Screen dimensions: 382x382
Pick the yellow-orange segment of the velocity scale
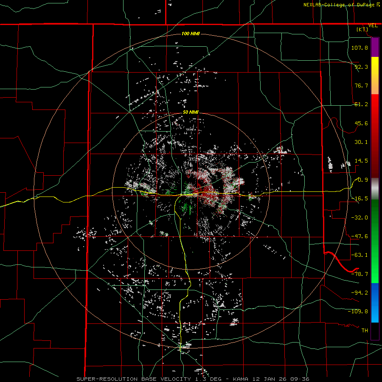point(375,76)
